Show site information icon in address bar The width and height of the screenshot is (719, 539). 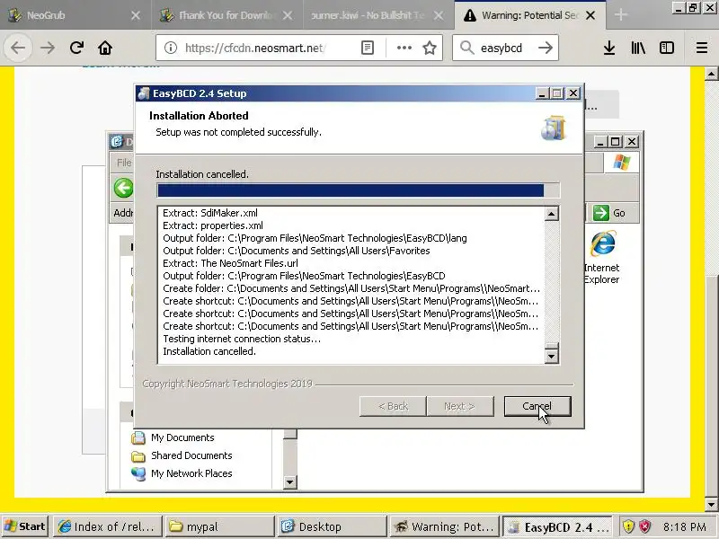pos(171,48)
